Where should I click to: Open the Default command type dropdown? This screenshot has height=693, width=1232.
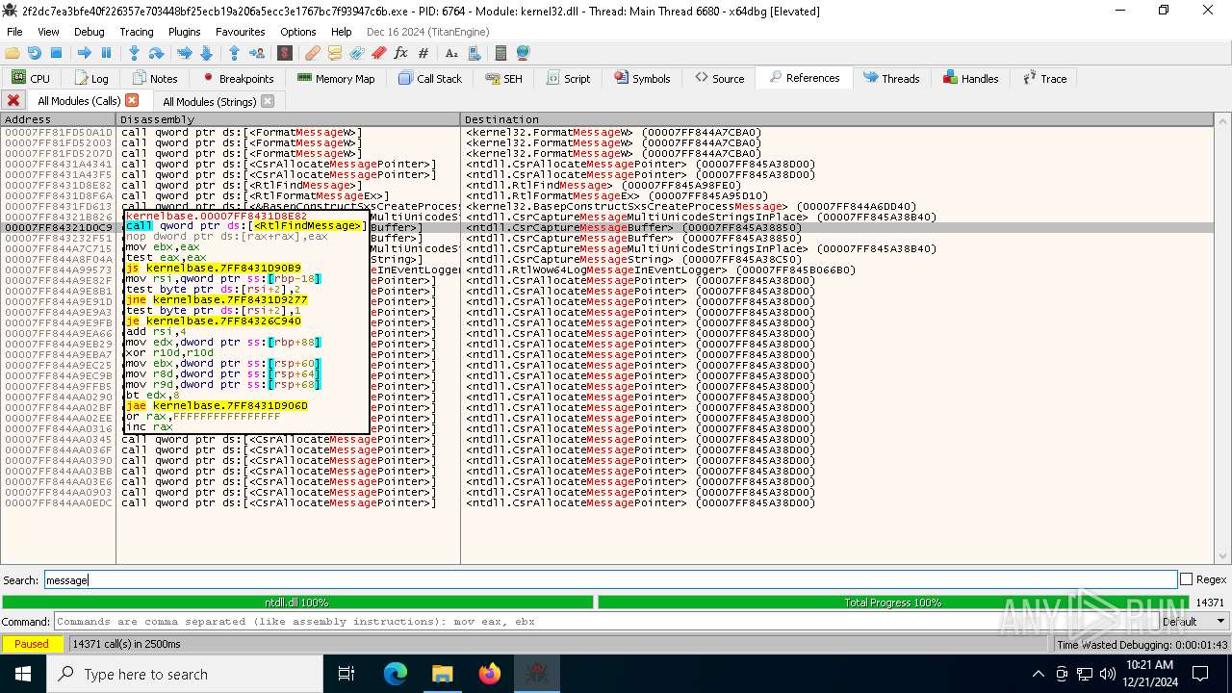point(1193,621)
